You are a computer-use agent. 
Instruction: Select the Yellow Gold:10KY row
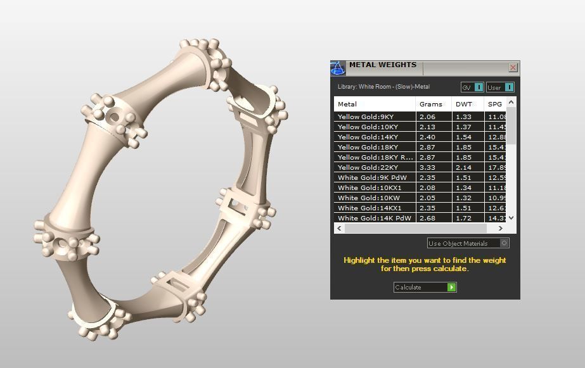(420, 127)
